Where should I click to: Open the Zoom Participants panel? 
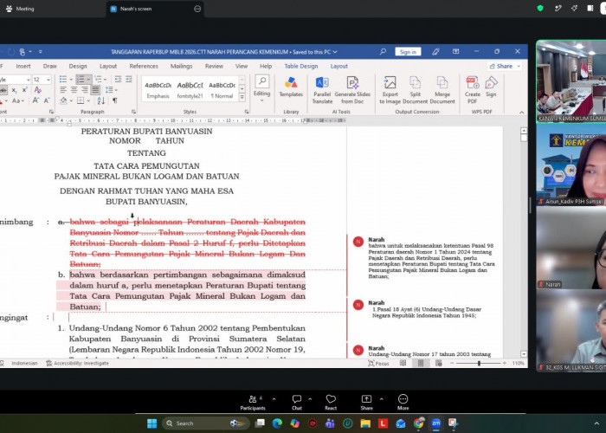[253, 402]
